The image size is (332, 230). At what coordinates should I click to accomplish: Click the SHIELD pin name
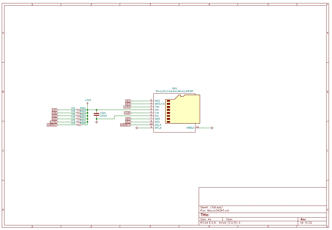(x=190, y=128)
